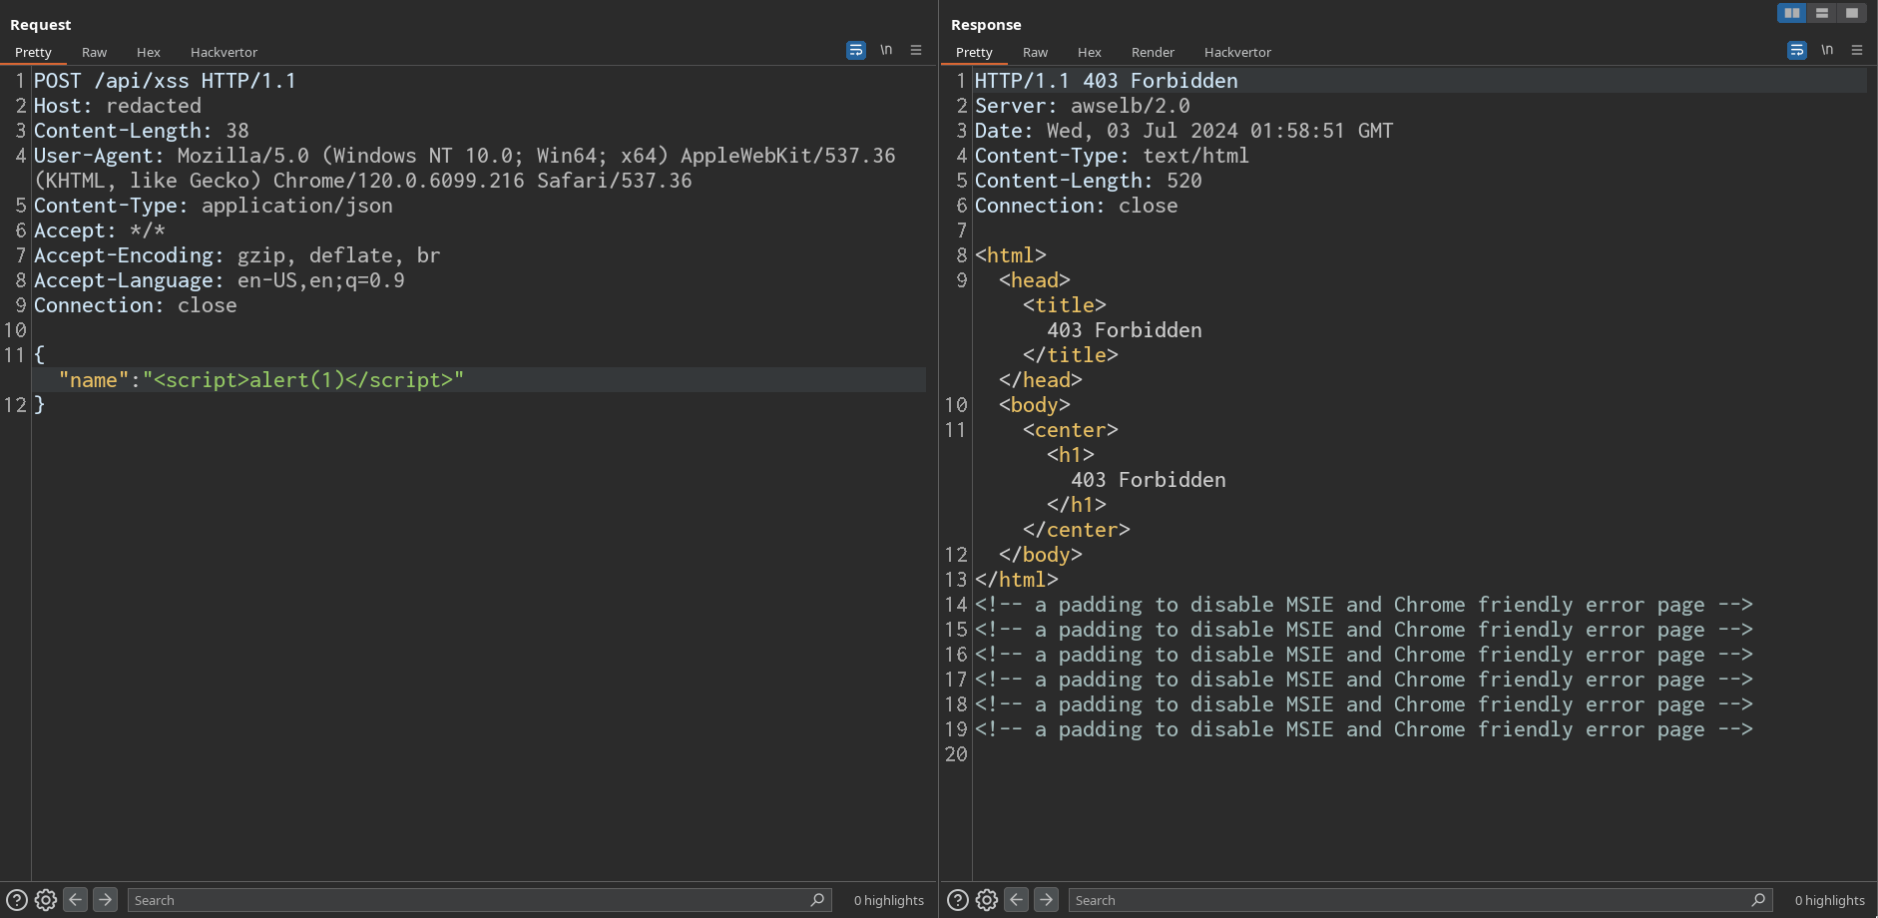Show non-printable \n characters in Response
The height and width of the screenshot is (918, 1878).
(x=1827, y=50)
